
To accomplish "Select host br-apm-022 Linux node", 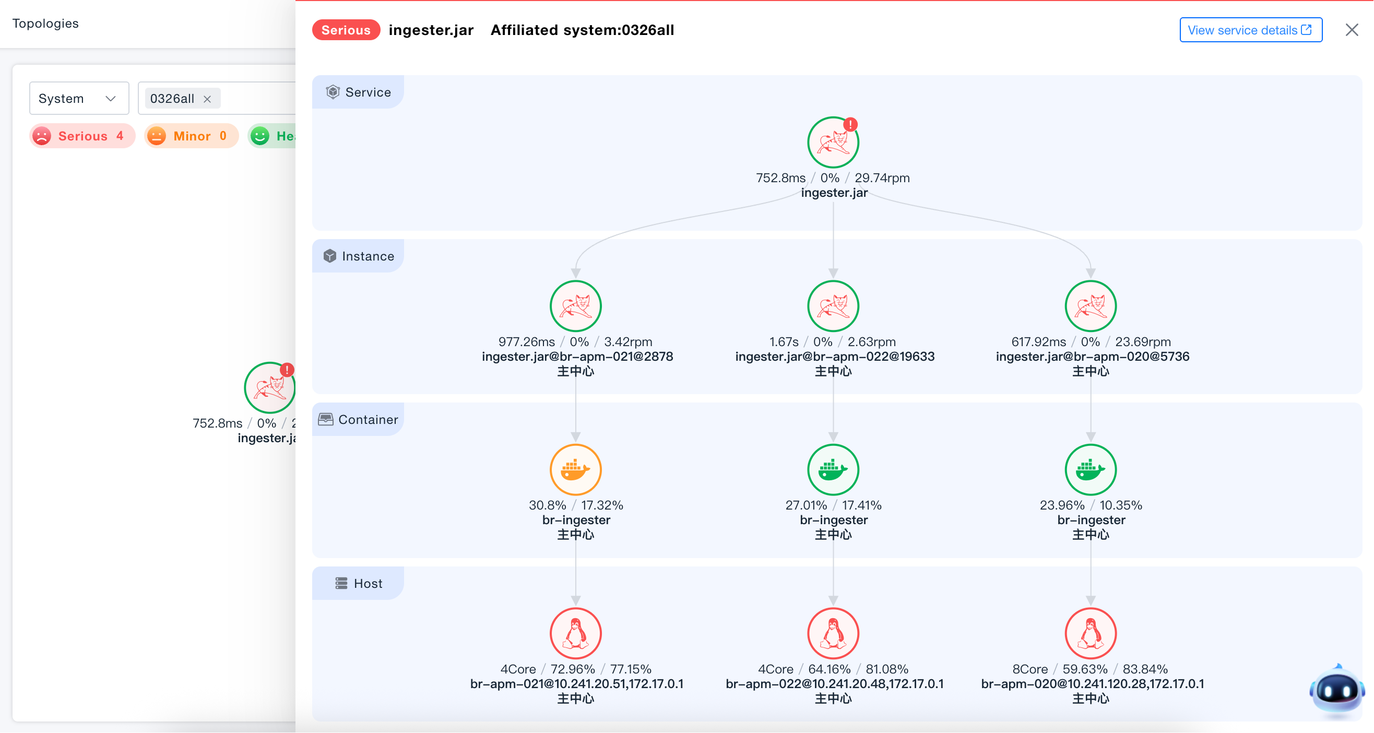I will [x=833, y=634].
